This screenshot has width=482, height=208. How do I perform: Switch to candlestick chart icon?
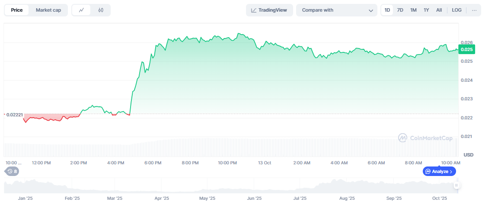pyautogui.click(x=101, y=10)
